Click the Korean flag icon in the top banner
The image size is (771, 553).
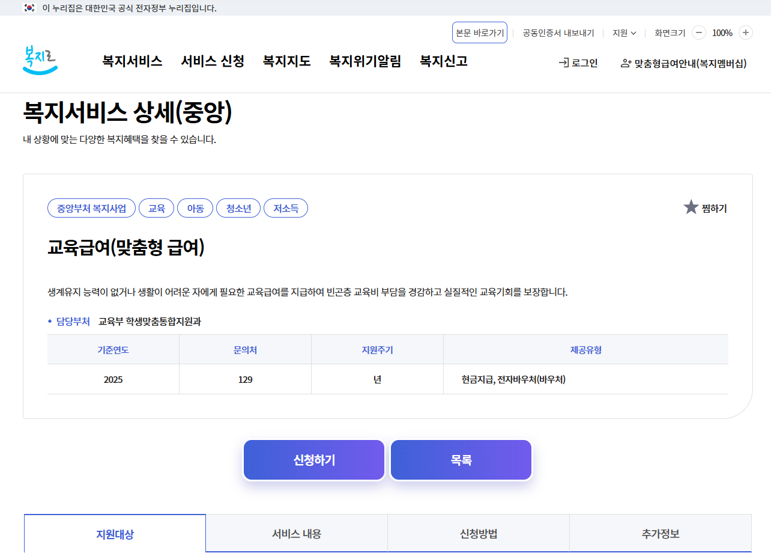(28, 8)
